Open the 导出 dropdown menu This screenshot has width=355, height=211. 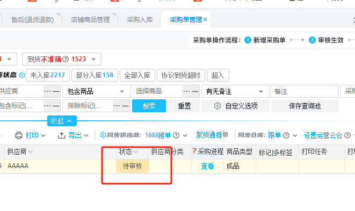[x=73, y=135]
